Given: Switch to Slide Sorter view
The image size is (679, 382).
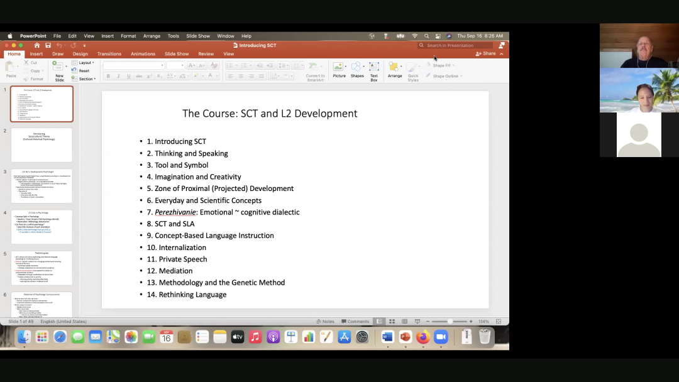Looking at the screenshot, I should coord(392,322).
